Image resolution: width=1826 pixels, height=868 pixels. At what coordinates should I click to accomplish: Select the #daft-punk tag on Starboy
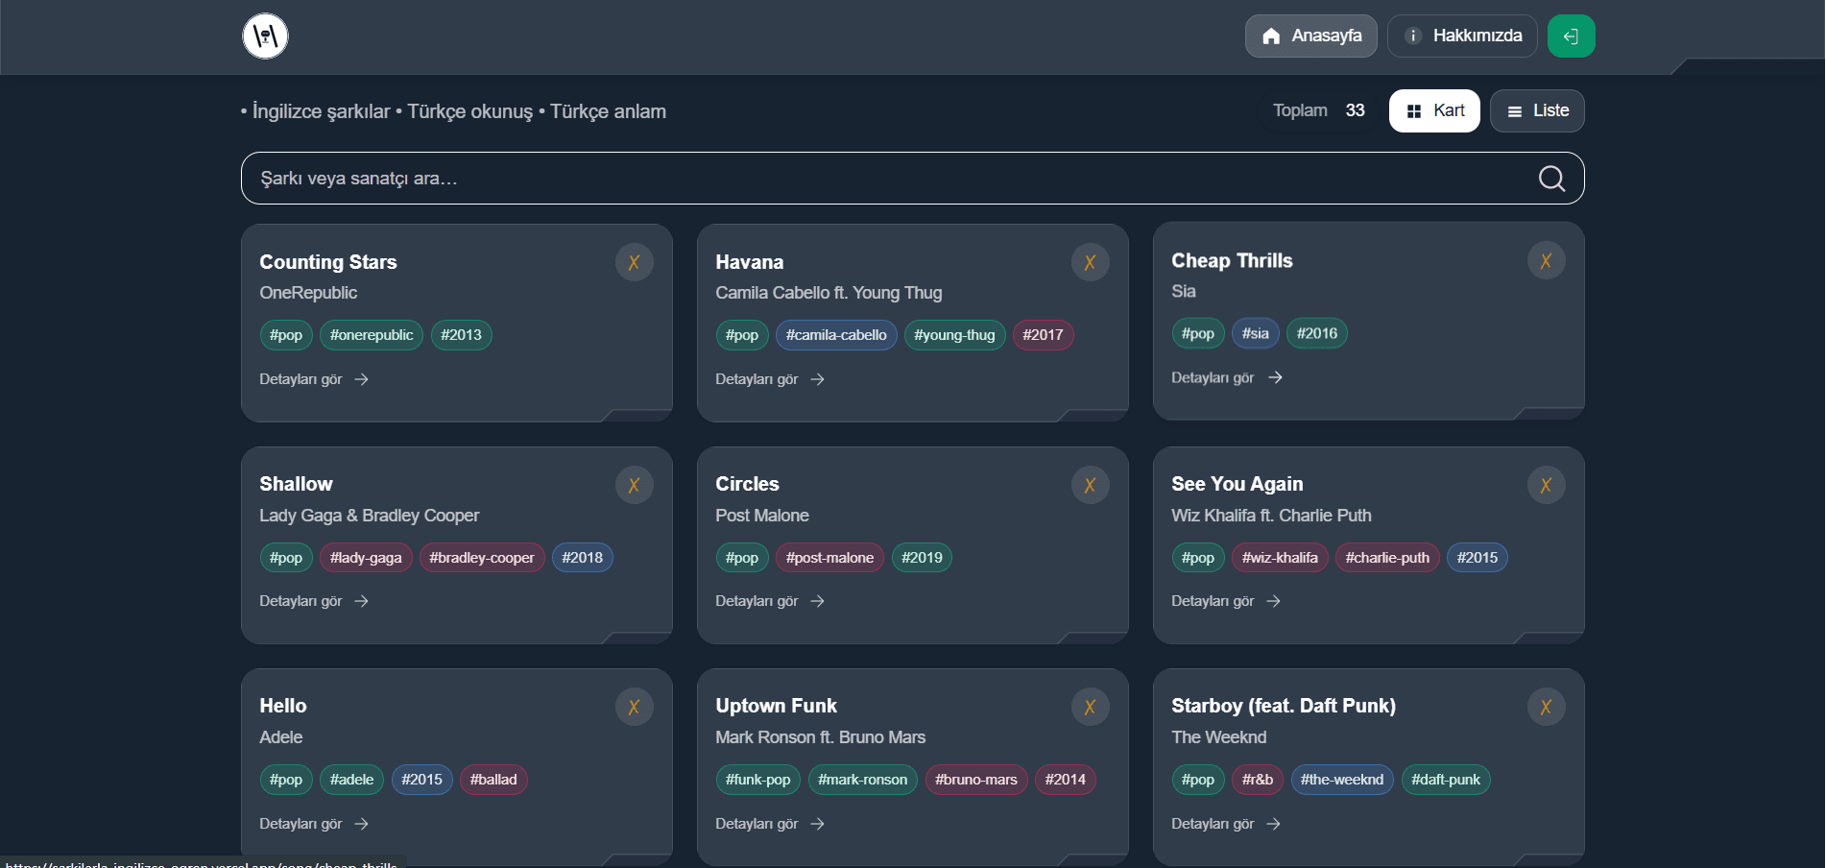1445,780
